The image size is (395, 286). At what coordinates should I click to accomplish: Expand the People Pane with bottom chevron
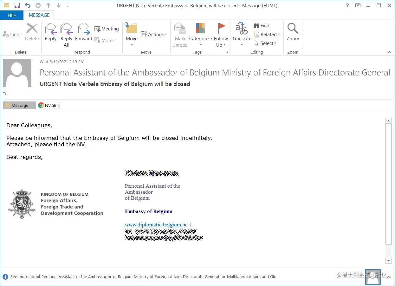tap(389, 276)
